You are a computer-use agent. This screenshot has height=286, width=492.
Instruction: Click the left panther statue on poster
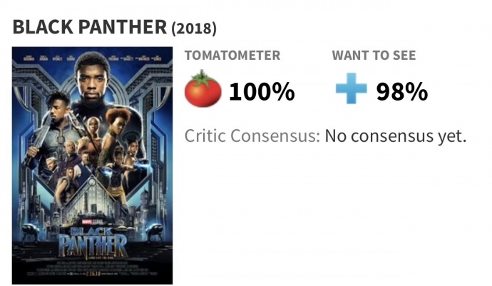[x=31, y=232]
